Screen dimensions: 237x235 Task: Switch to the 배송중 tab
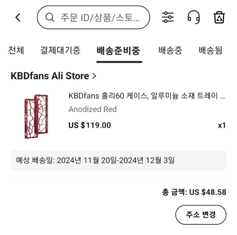(x=170, y=50)
